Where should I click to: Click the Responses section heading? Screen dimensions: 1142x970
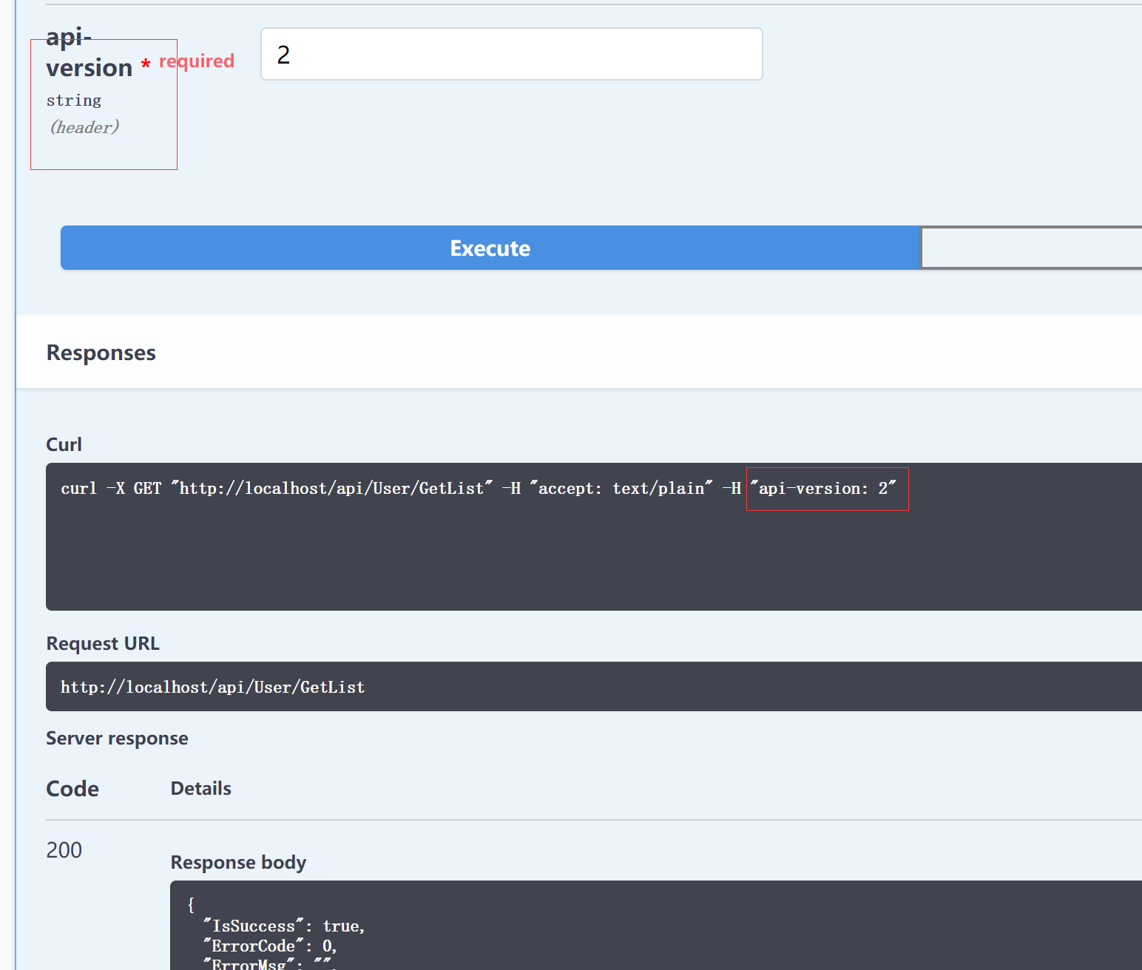pos(101,353)
